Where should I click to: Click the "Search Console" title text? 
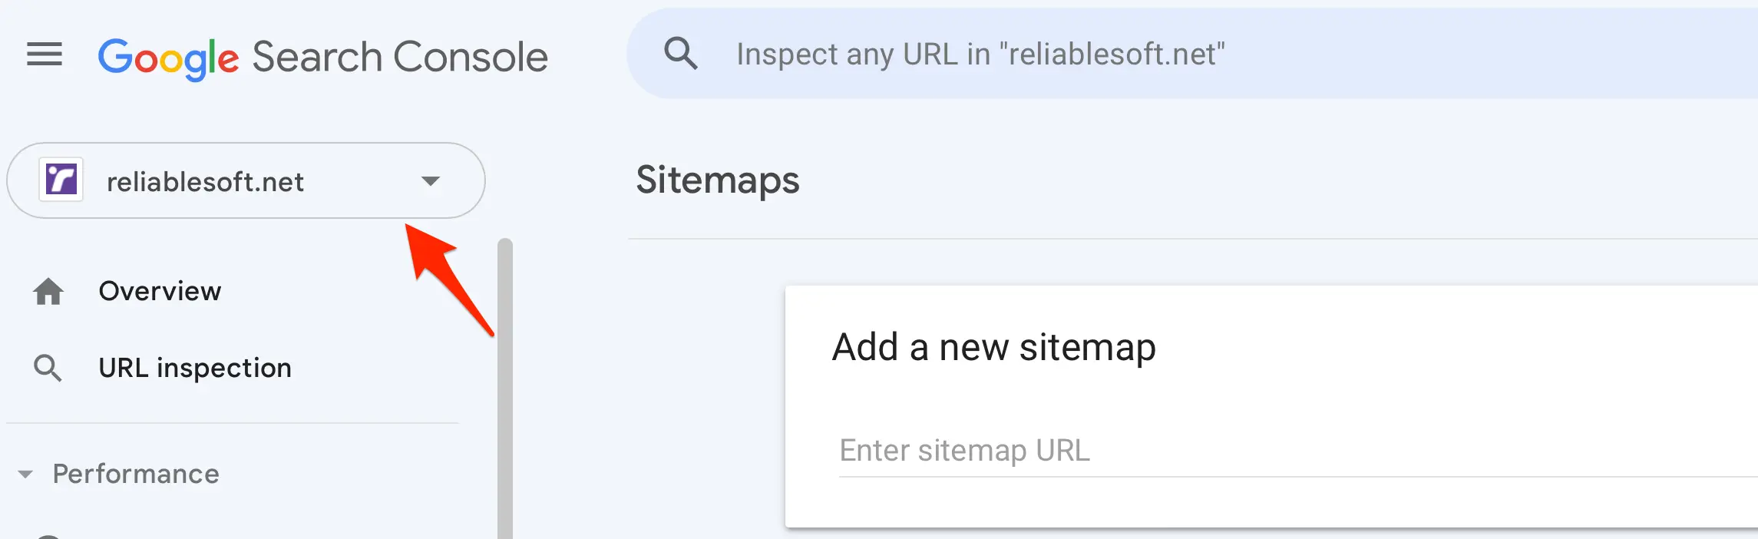coord(399,58)
